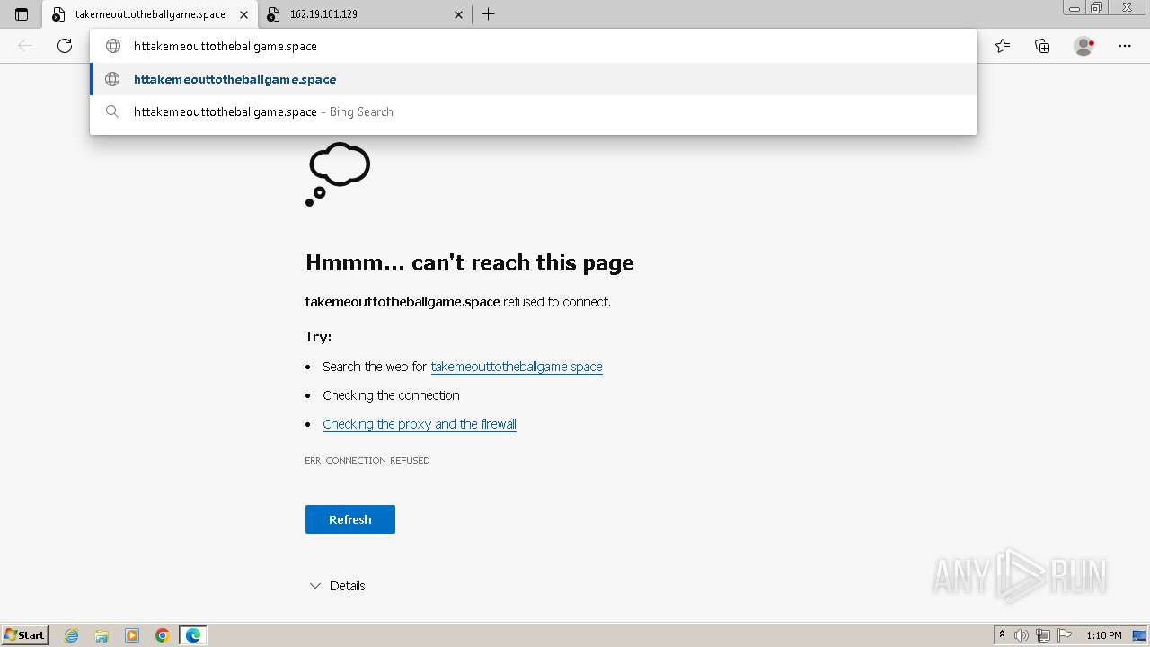Reload the page with refresh icon
This screenshot has width=1150, height=647.
[x=65, y=46]
